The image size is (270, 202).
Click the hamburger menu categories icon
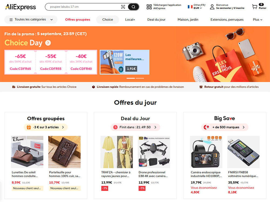point(11,20)
